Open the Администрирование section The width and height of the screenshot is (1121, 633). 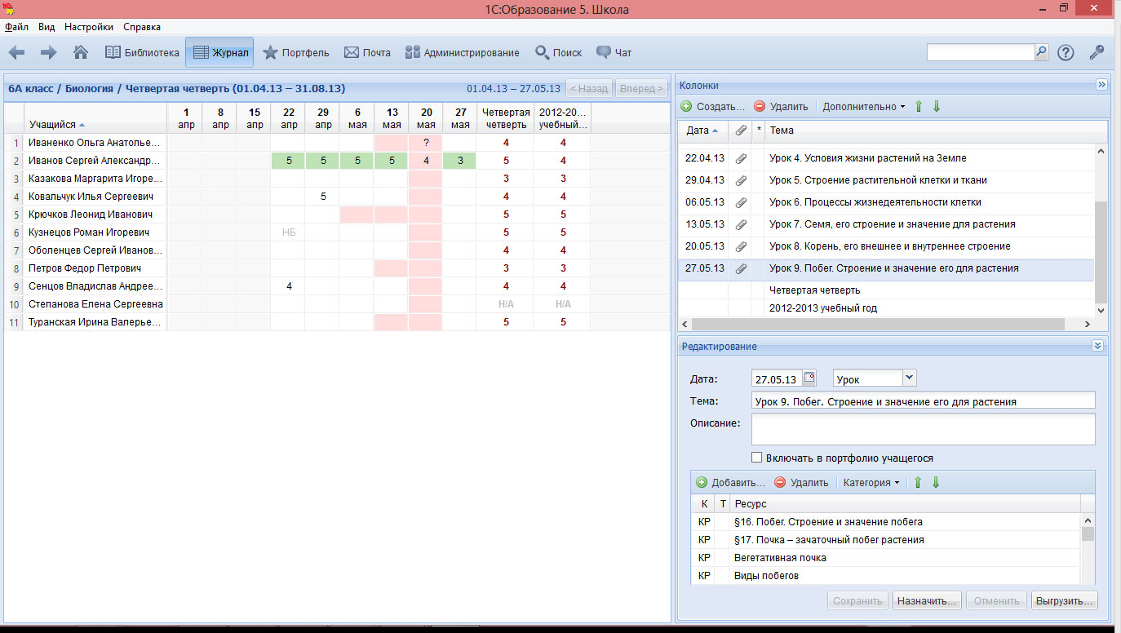(x=462, y=53)
